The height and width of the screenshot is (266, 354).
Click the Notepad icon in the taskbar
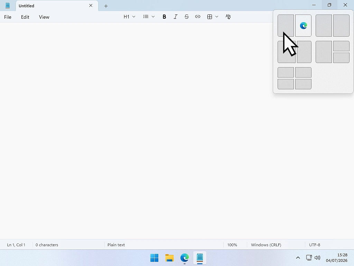click(200, 258)
